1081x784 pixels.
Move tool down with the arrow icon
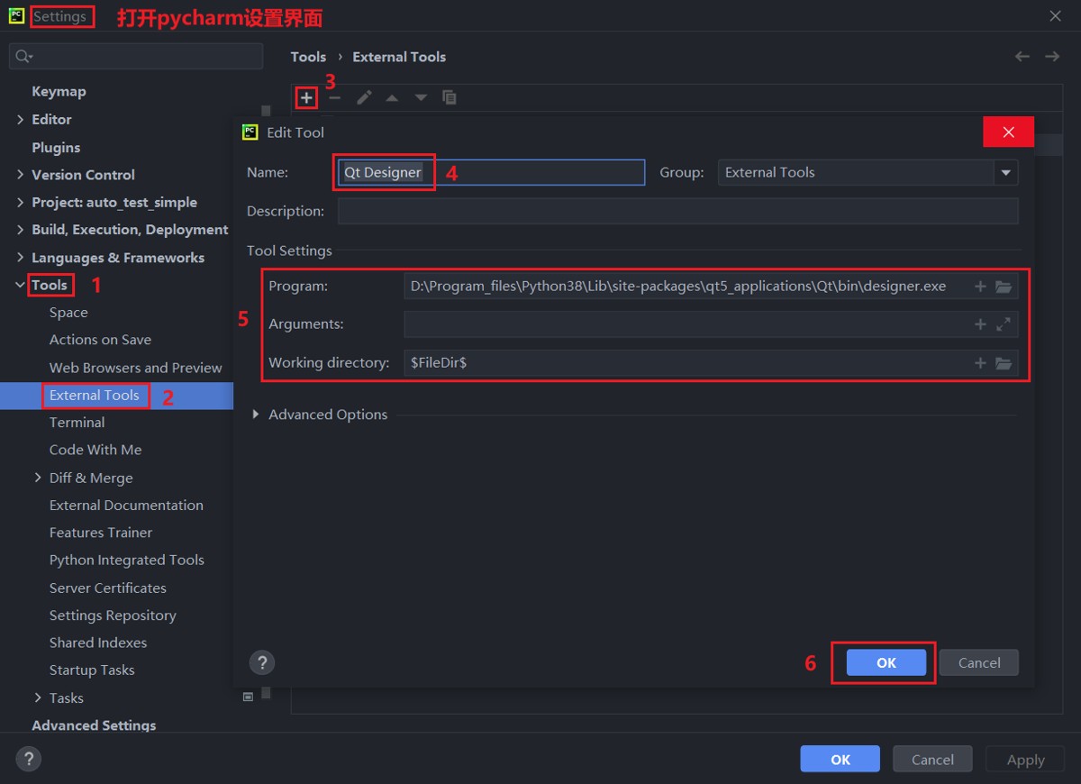point(421,97)
